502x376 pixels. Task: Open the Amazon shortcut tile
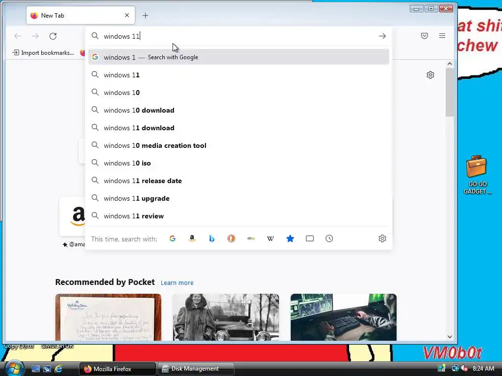(x=73, y=216)
